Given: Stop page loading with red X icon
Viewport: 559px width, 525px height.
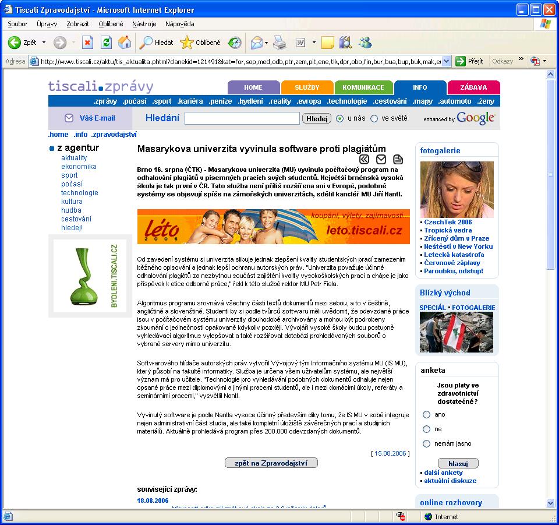Looking at the screenshot, I should (87, 43).
